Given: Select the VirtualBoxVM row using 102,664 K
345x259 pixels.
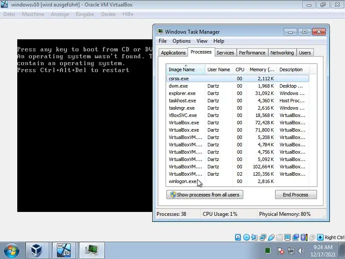Looking at the screenshot, I should point(238,167).
